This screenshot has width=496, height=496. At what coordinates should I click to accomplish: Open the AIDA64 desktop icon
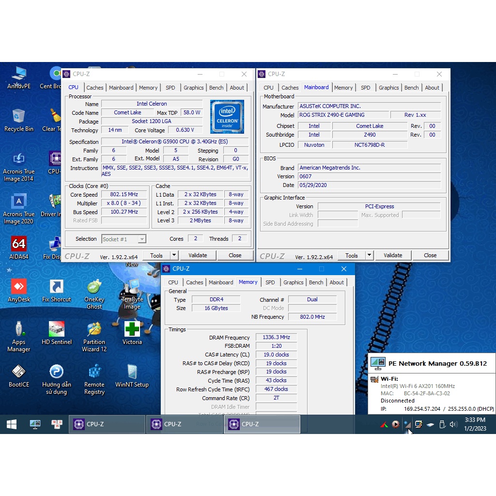coord(19,248)
